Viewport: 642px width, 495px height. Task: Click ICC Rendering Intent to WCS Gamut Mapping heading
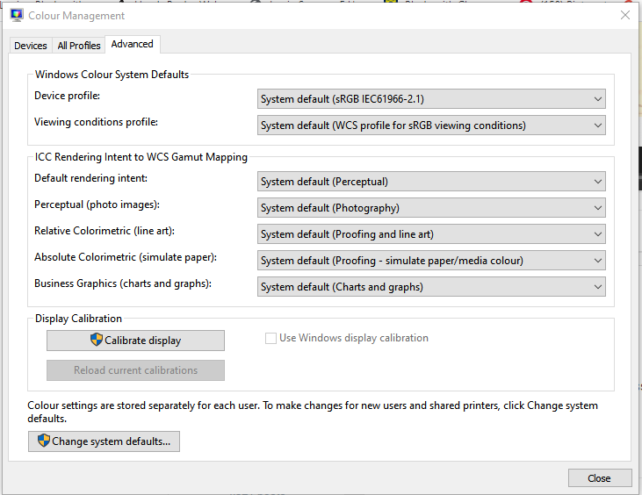tap(141, 157)
